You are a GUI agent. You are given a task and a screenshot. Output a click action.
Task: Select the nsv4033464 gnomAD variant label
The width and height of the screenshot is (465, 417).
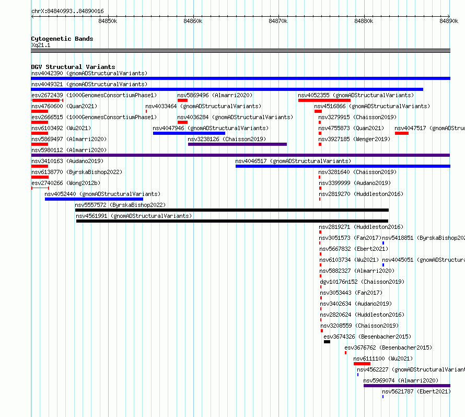point(203,106)
